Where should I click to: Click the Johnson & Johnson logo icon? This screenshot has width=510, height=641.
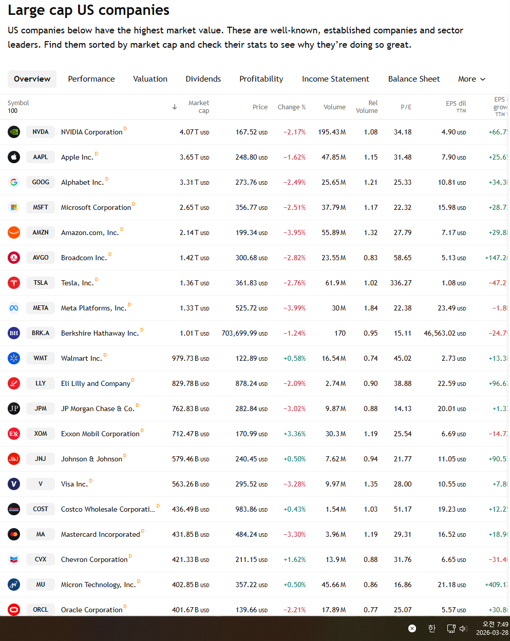click(14, 459)
